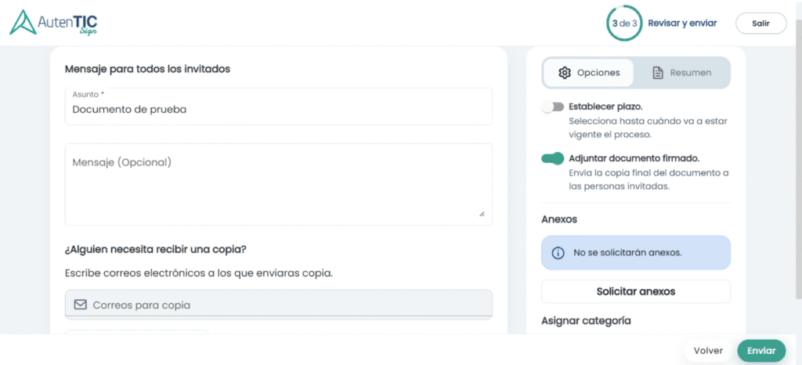Image resolution: width=802 pixels, height=365 pixels.
Task: Disable the Adjuntar documento firmado toggle
Action: tap(552, 158)
